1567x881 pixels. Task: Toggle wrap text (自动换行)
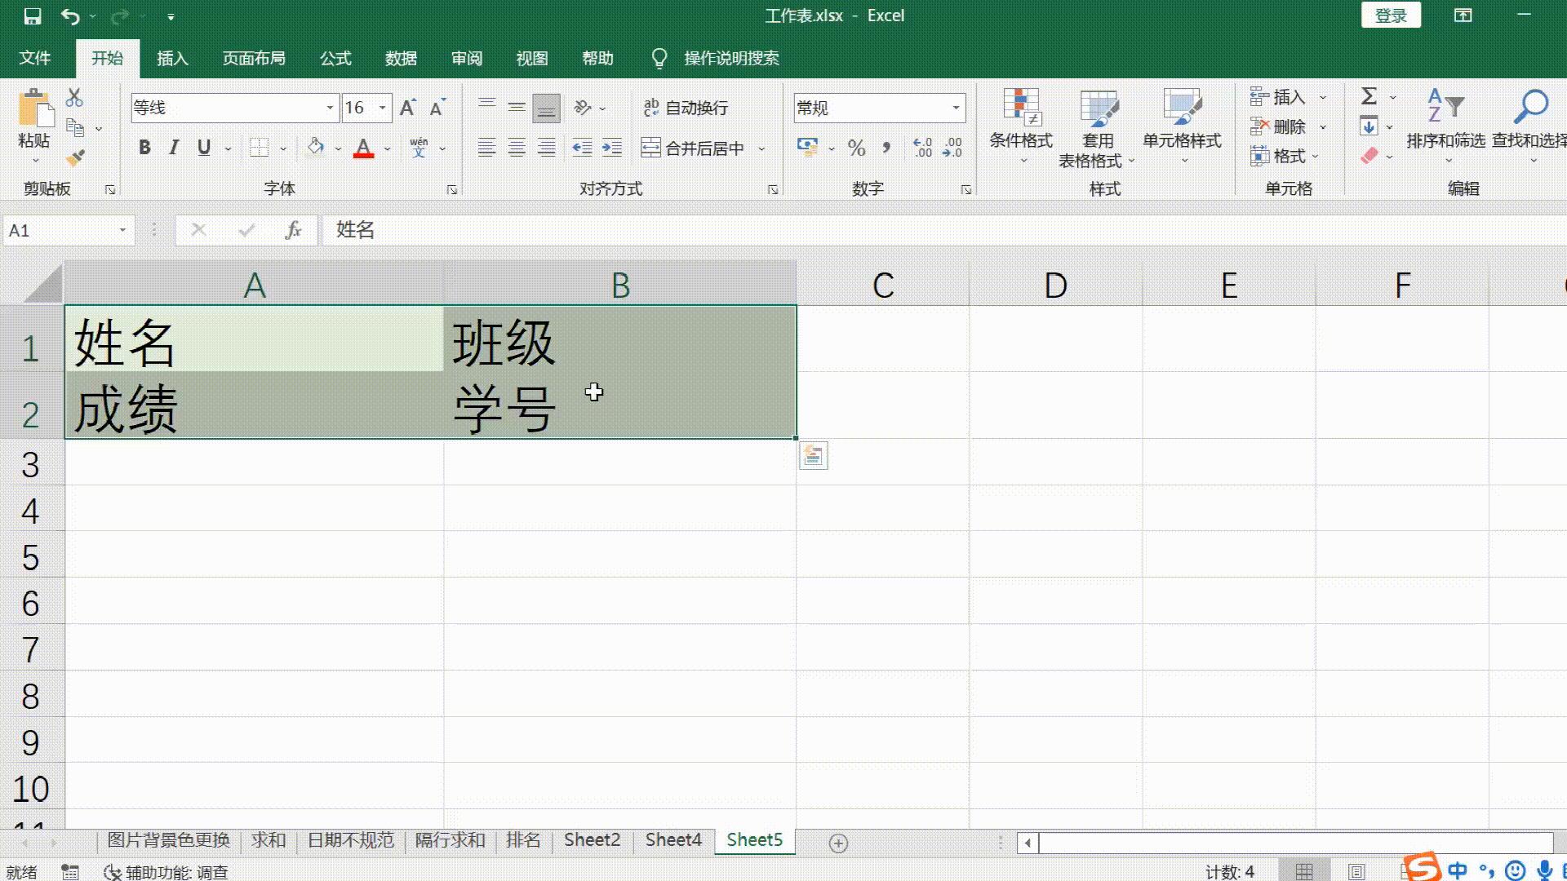(x=686, y=107)
